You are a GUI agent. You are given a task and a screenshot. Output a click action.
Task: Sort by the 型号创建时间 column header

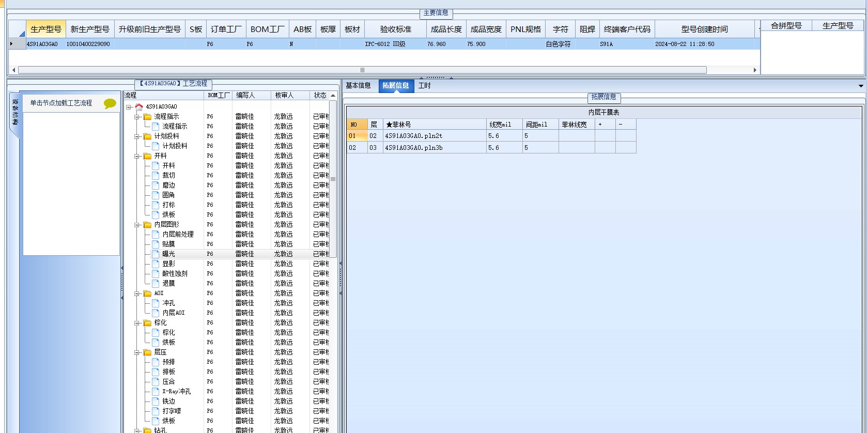(705, 29)
